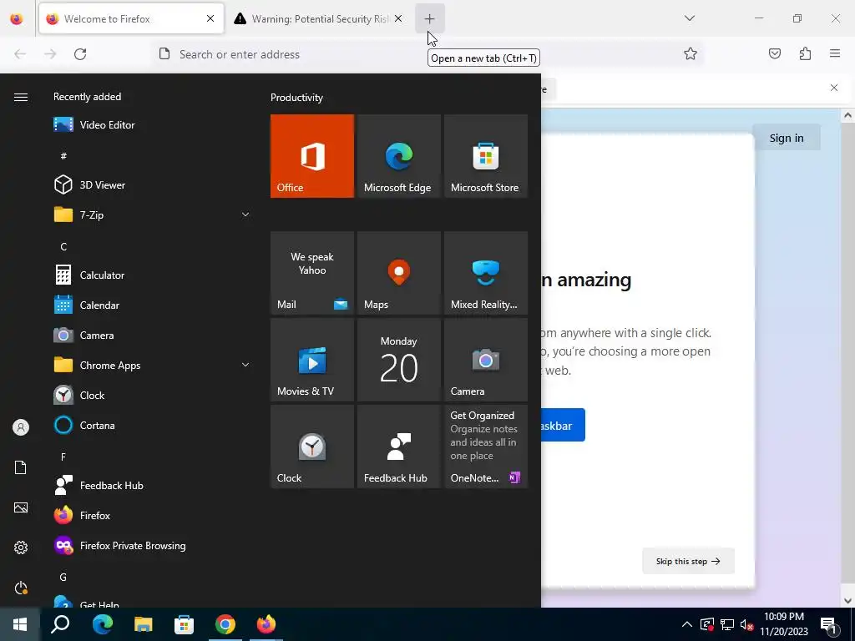Expand the Chrome Apps folder

pyautogui.click(x=152, y=366)
